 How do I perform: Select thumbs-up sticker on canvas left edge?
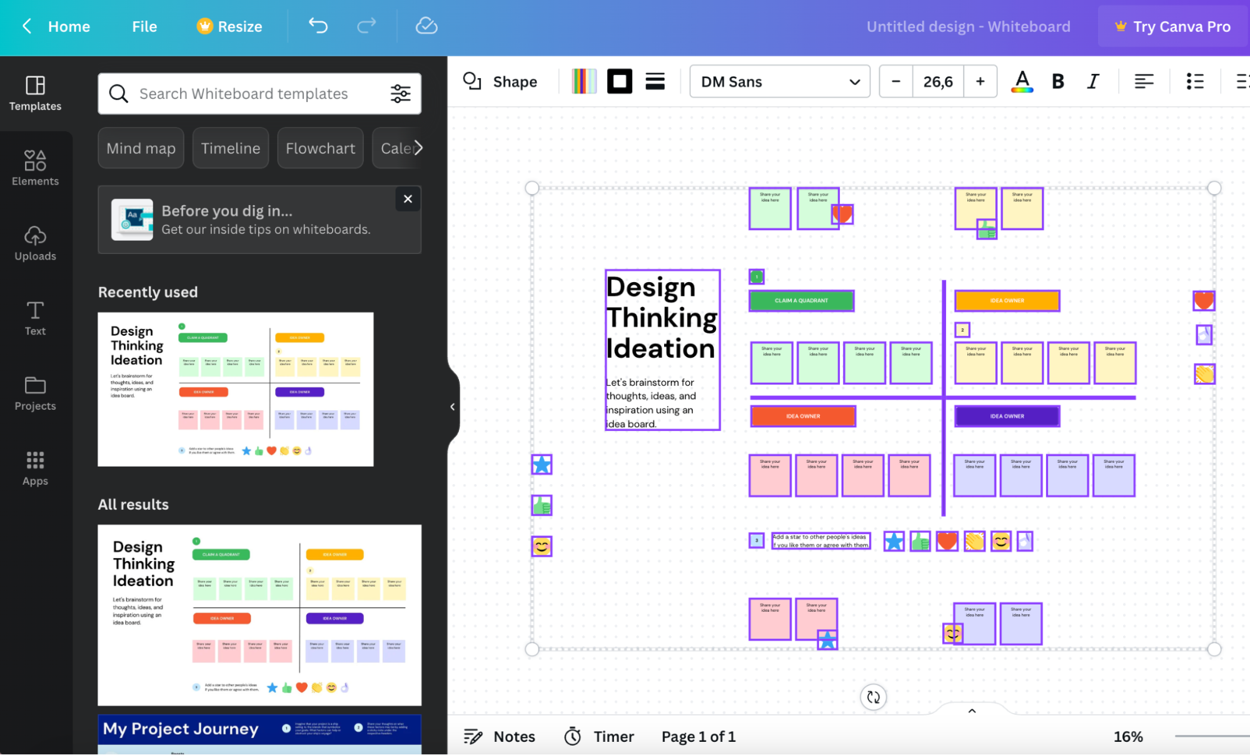pyautogui.click(x=542, y=505)
